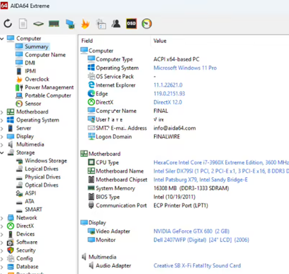Click the user silhouette toolbar icon
This screenshot has width=289, height=274.
coord(116,24)
